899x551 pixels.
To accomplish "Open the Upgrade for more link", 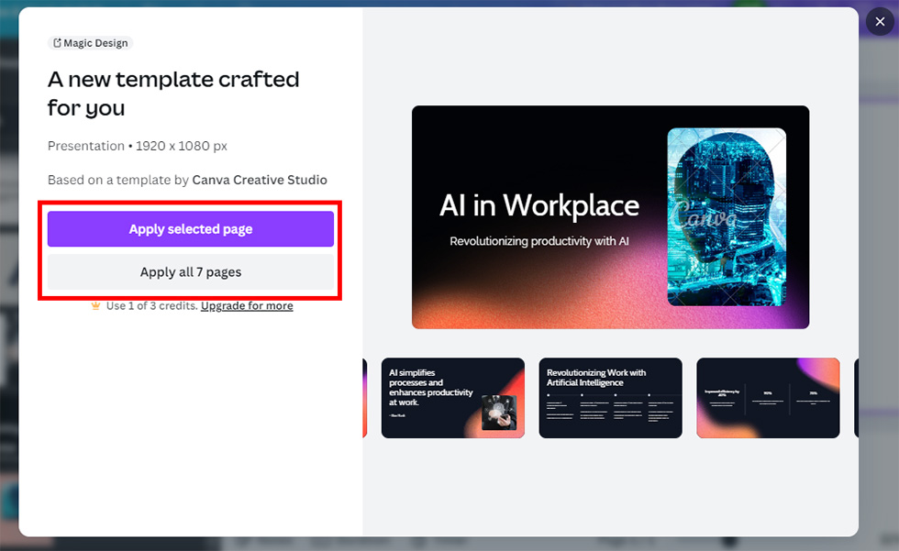I will coord(247,306).
